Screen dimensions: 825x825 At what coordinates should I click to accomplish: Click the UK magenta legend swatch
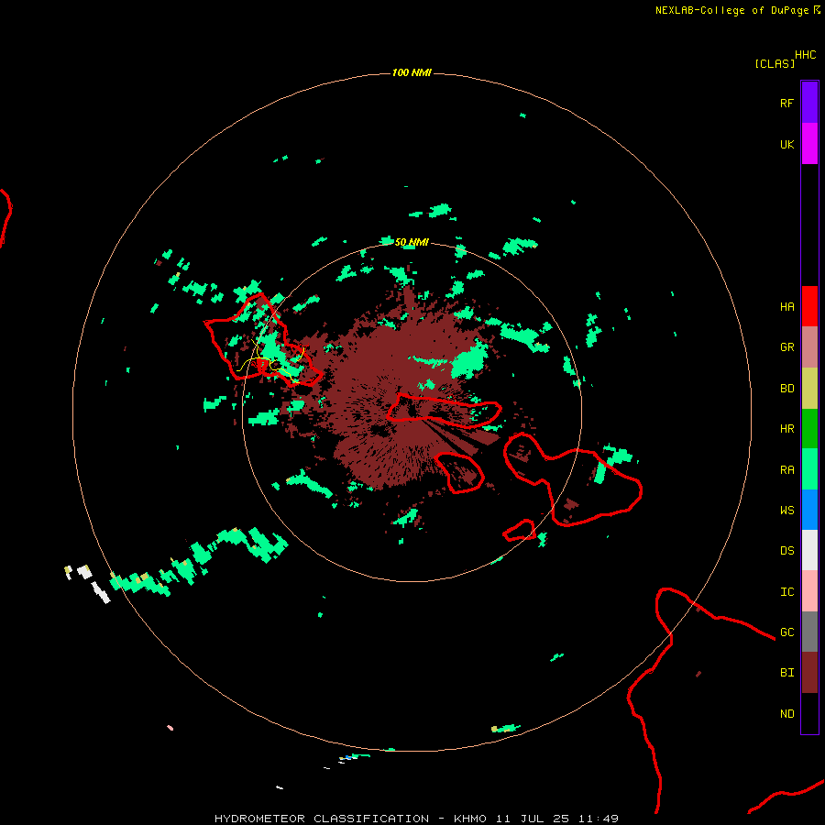(x=809, y=144)
